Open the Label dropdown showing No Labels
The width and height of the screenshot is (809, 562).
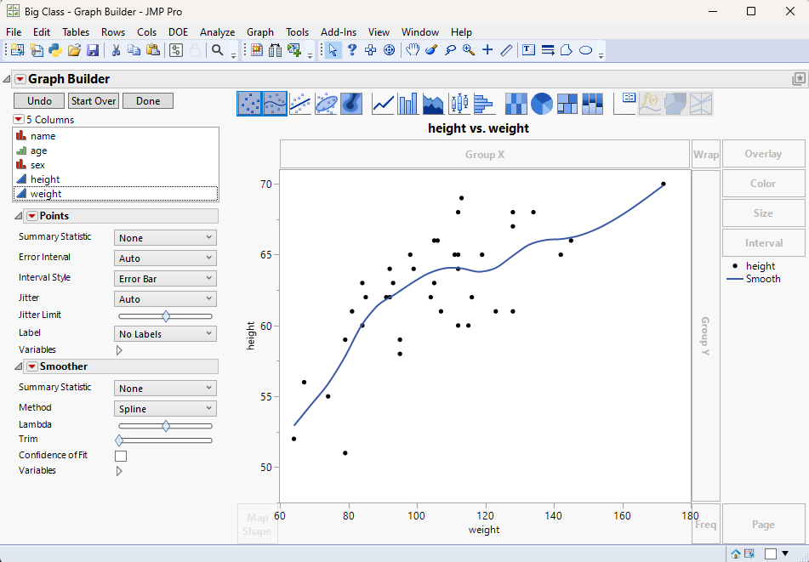pyautogui.click(x=165, y=334)
